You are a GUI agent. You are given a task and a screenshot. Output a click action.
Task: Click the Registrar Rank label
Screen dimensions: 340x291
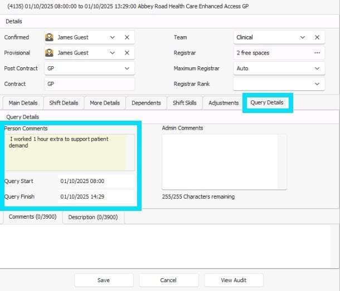[x=192, y=84]
